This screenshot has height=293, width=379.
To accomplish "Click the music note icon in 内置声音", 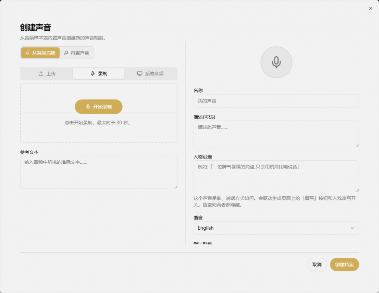I will tap(66, 53).
